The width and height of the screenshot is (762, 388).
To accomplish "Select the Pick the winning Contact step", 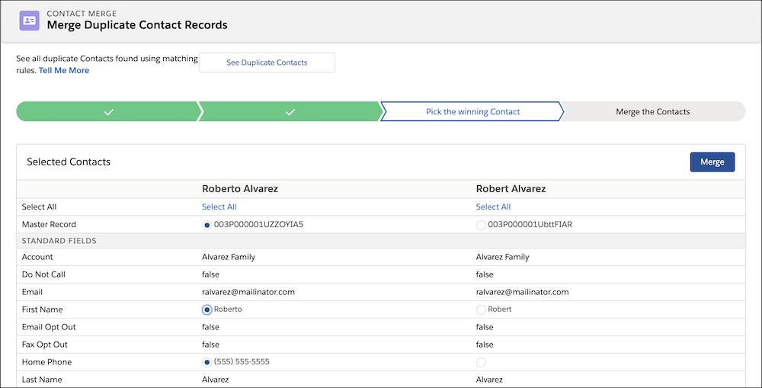I will 472,112.
